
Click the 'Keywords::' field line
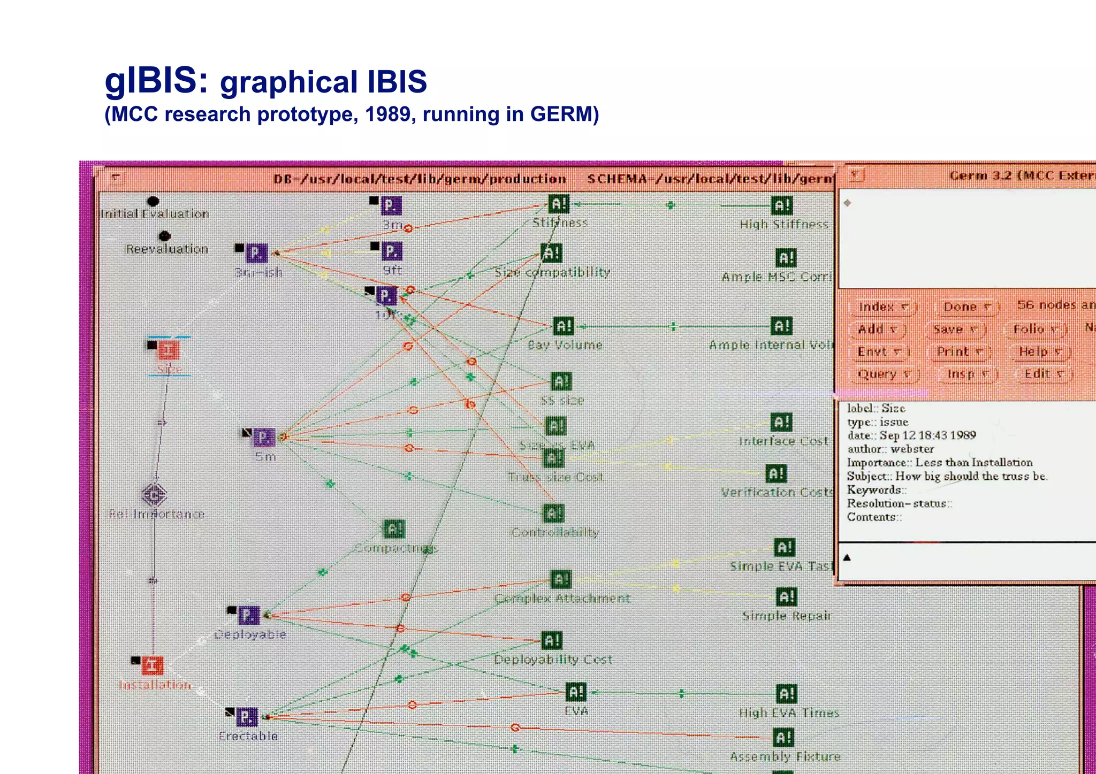877,489
